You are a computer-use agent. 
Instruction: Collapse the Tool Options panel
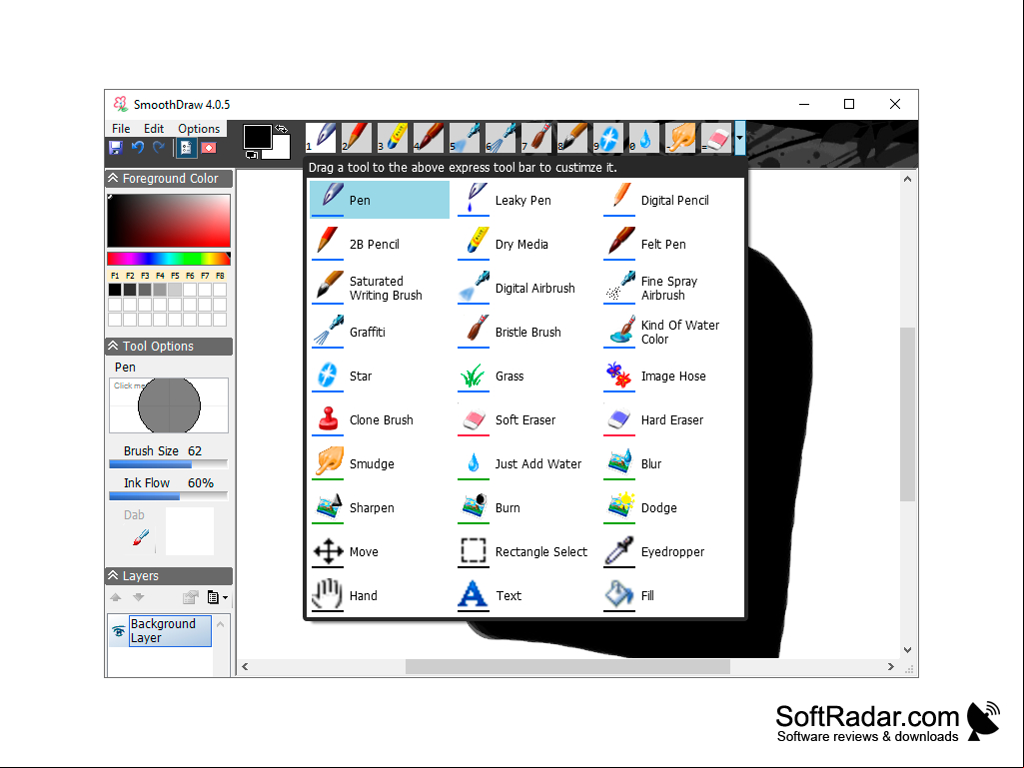click(x=114, y=347)
